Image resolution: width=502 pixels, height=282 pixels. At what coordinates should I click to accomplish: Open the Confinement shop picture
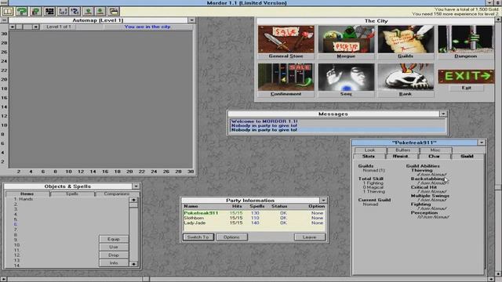[x=286, y=77]
